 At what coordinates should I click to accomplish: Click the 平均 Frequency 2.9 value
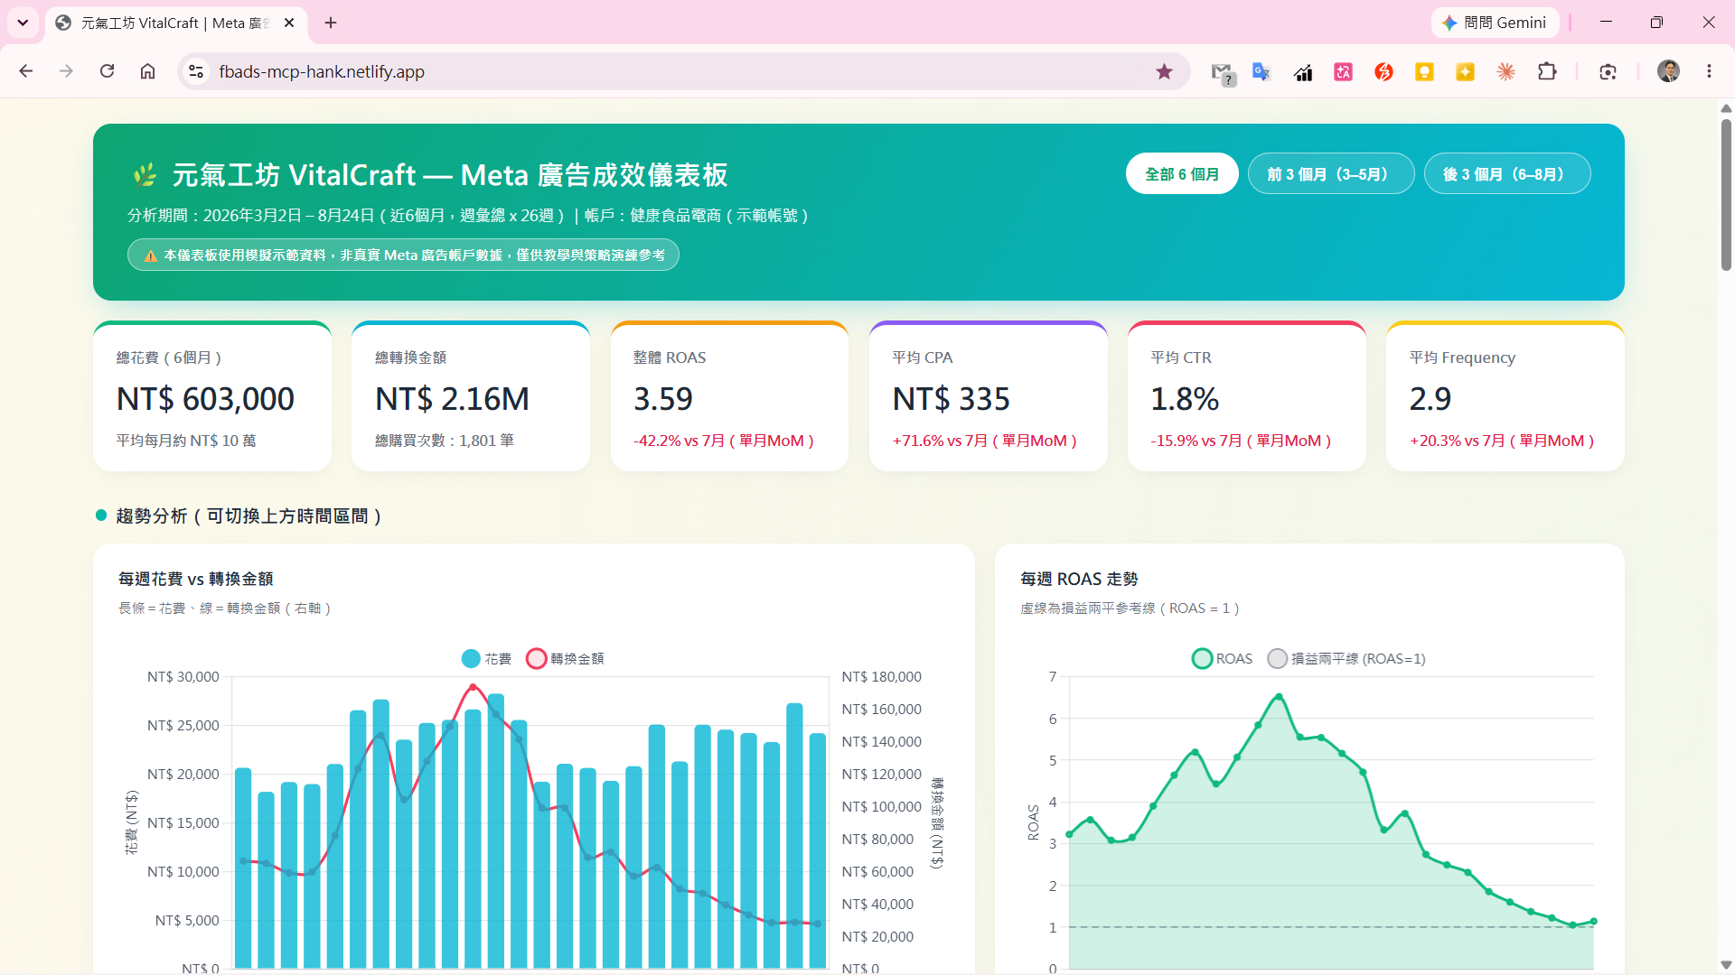pos(1430,399)
